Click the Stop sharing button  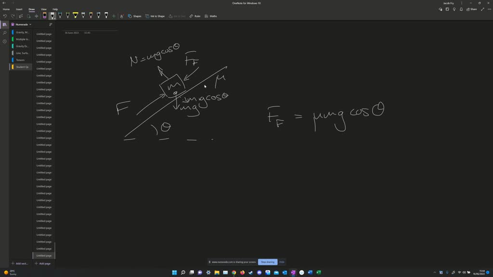pyautogui.click(x=267, y=262)
